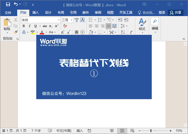Collapse the ribbon with the caret
Image resolution: width=188 pixels, height=134 pixels.
184,39
